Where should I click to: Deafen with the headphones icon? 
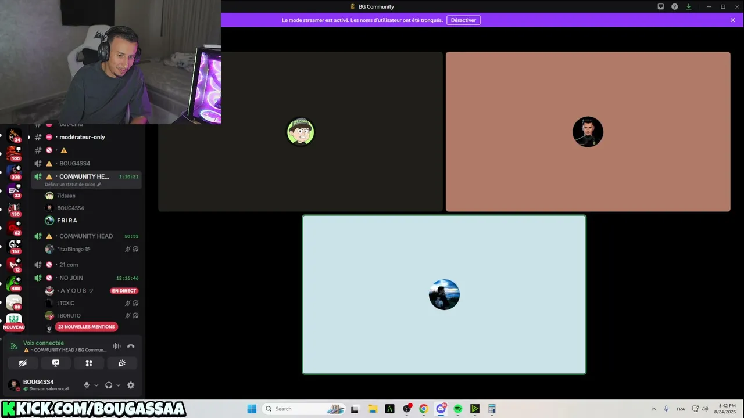(x=109, y=385)
